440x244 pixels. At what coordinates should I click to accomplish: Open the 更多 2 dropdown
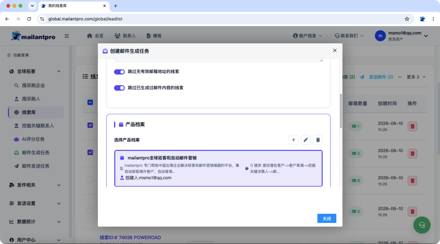(x=416, y=77)
